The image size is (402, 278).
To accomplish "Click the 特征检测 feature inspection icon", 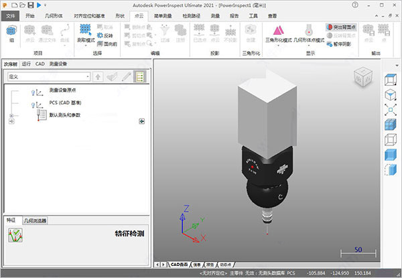I will coord(15,235).
